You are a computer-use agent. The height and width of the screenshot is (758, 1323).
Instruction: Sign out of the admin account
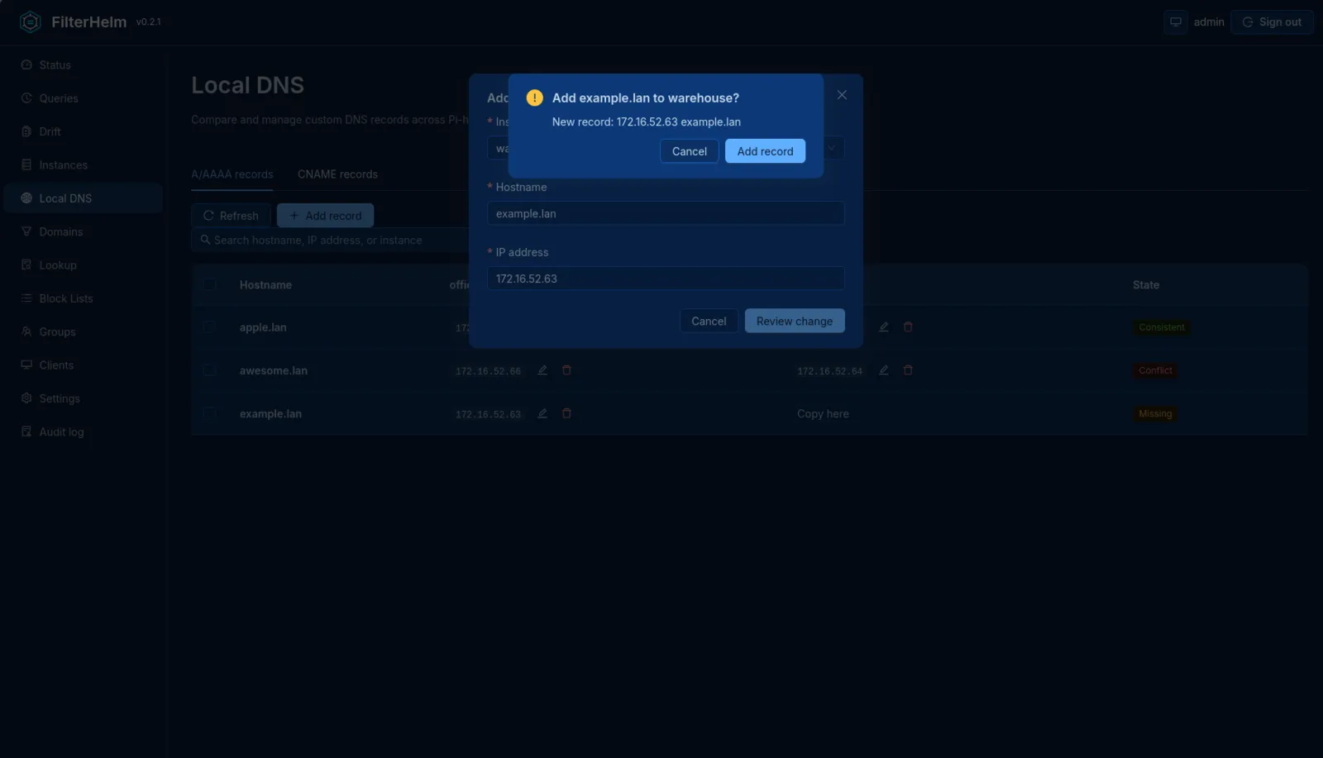1272,22
